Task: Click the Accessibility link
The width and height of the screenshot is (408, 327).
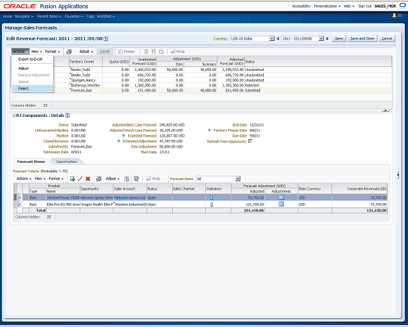Action: [x=302, y=6]
